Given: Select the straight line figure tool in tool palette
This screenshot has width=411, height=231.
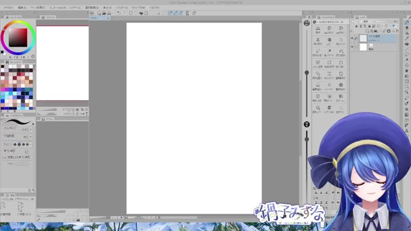Looking at the screenshot, I should pos(407,49).
